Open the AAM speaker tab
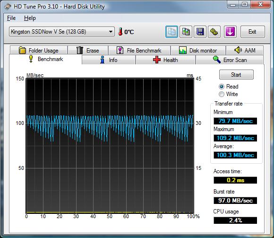274x238 pixels. 245,51
